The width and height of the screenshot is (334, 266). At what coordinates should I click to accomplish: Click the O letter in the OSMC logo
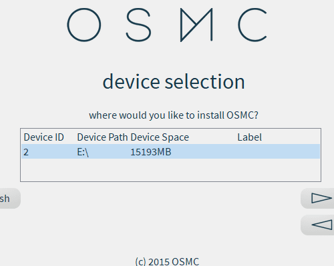coord(84,25)
